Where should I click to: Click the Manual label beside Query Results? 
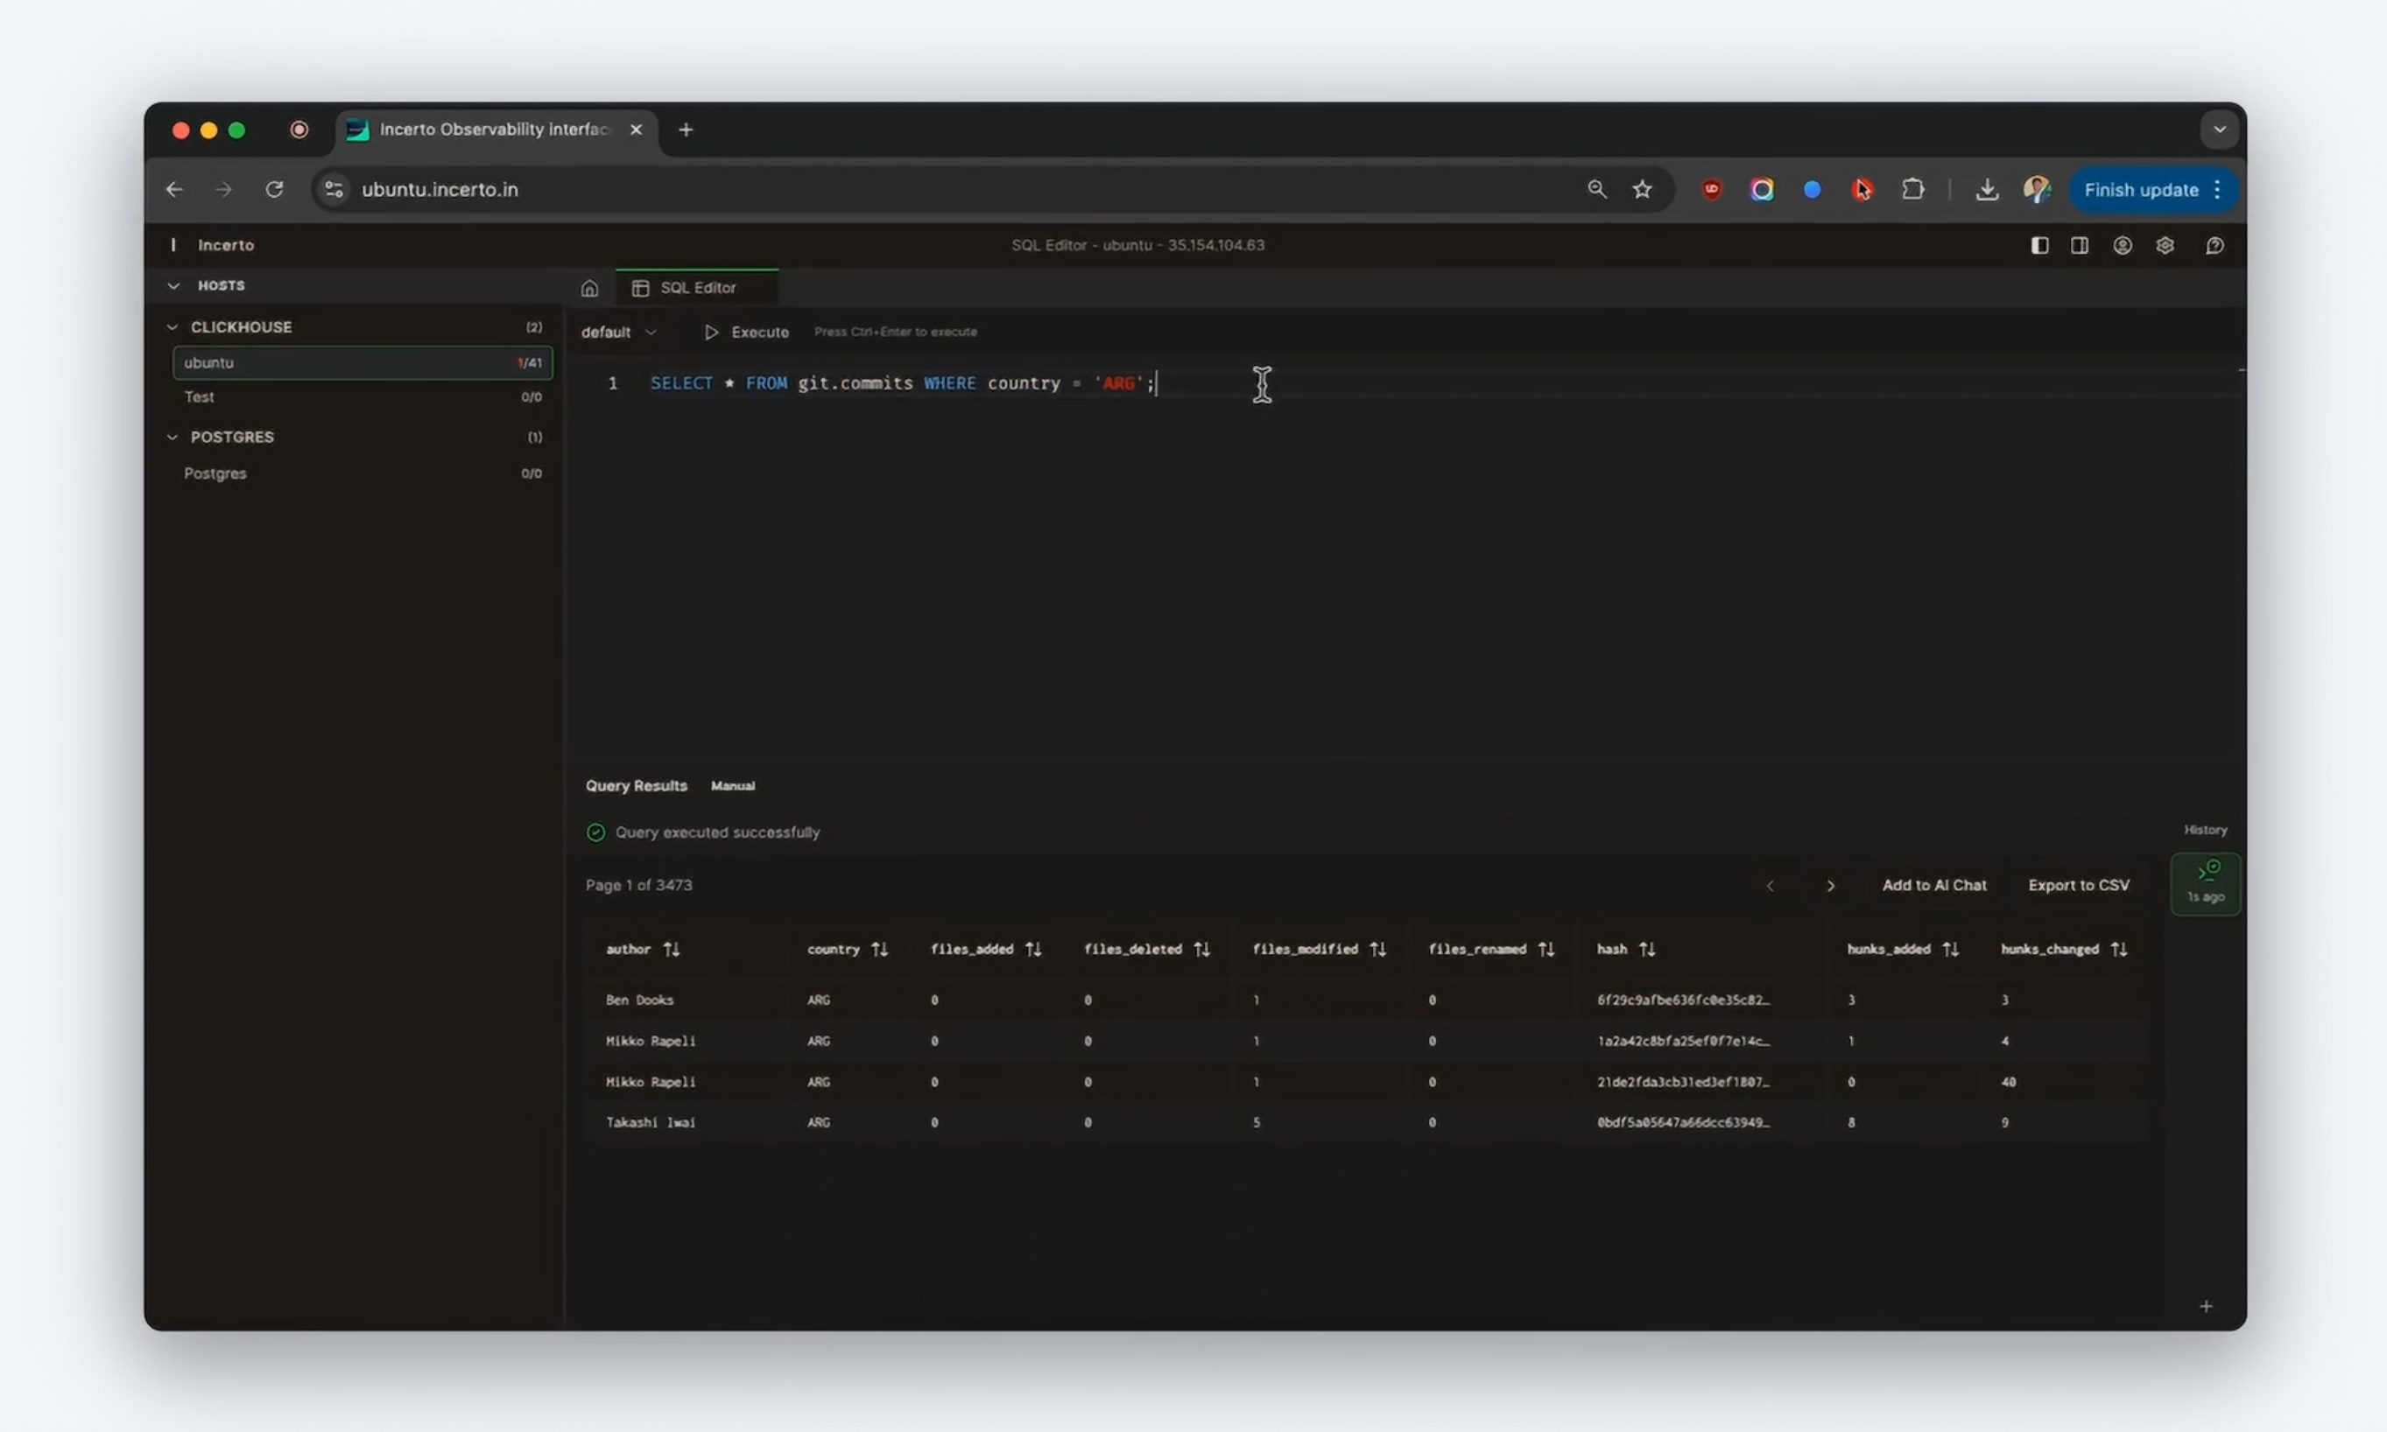click(x=733, y=785)
